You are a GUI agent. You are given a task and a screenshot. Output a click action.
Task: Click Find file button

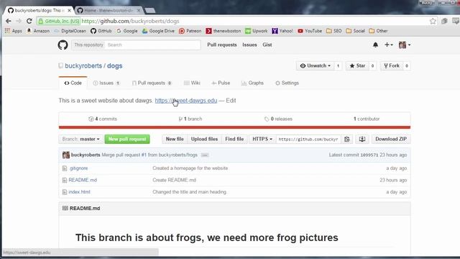click(x=234, y=139)
